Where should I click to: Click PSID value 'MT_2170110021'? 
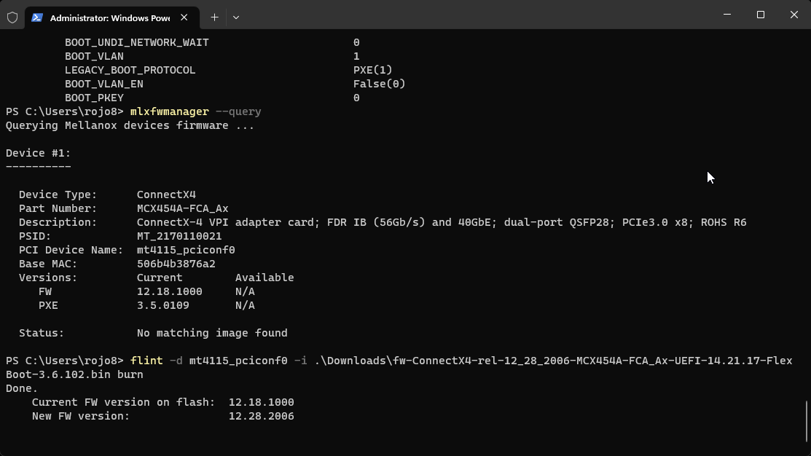tap(179, 236)
